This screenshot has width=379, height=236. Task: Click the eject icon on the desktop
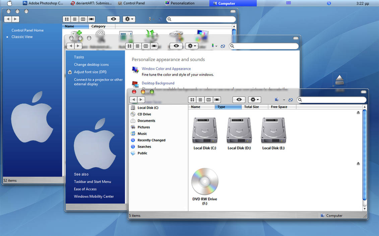pos(339,79)
